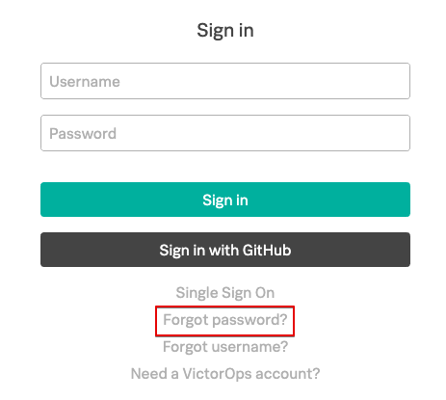The image size is (446, 400).
Task: Place cursor in the Username text box
Action: 225,81
